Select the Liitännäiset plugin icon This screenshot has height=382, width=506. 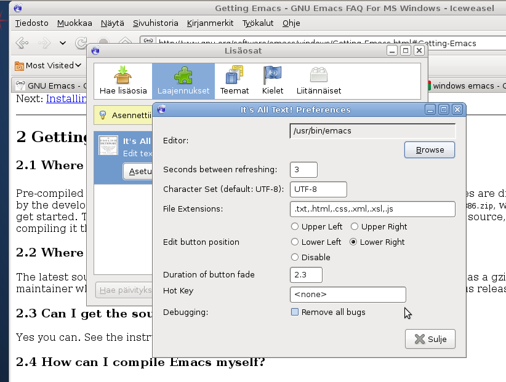pos(318,81)
